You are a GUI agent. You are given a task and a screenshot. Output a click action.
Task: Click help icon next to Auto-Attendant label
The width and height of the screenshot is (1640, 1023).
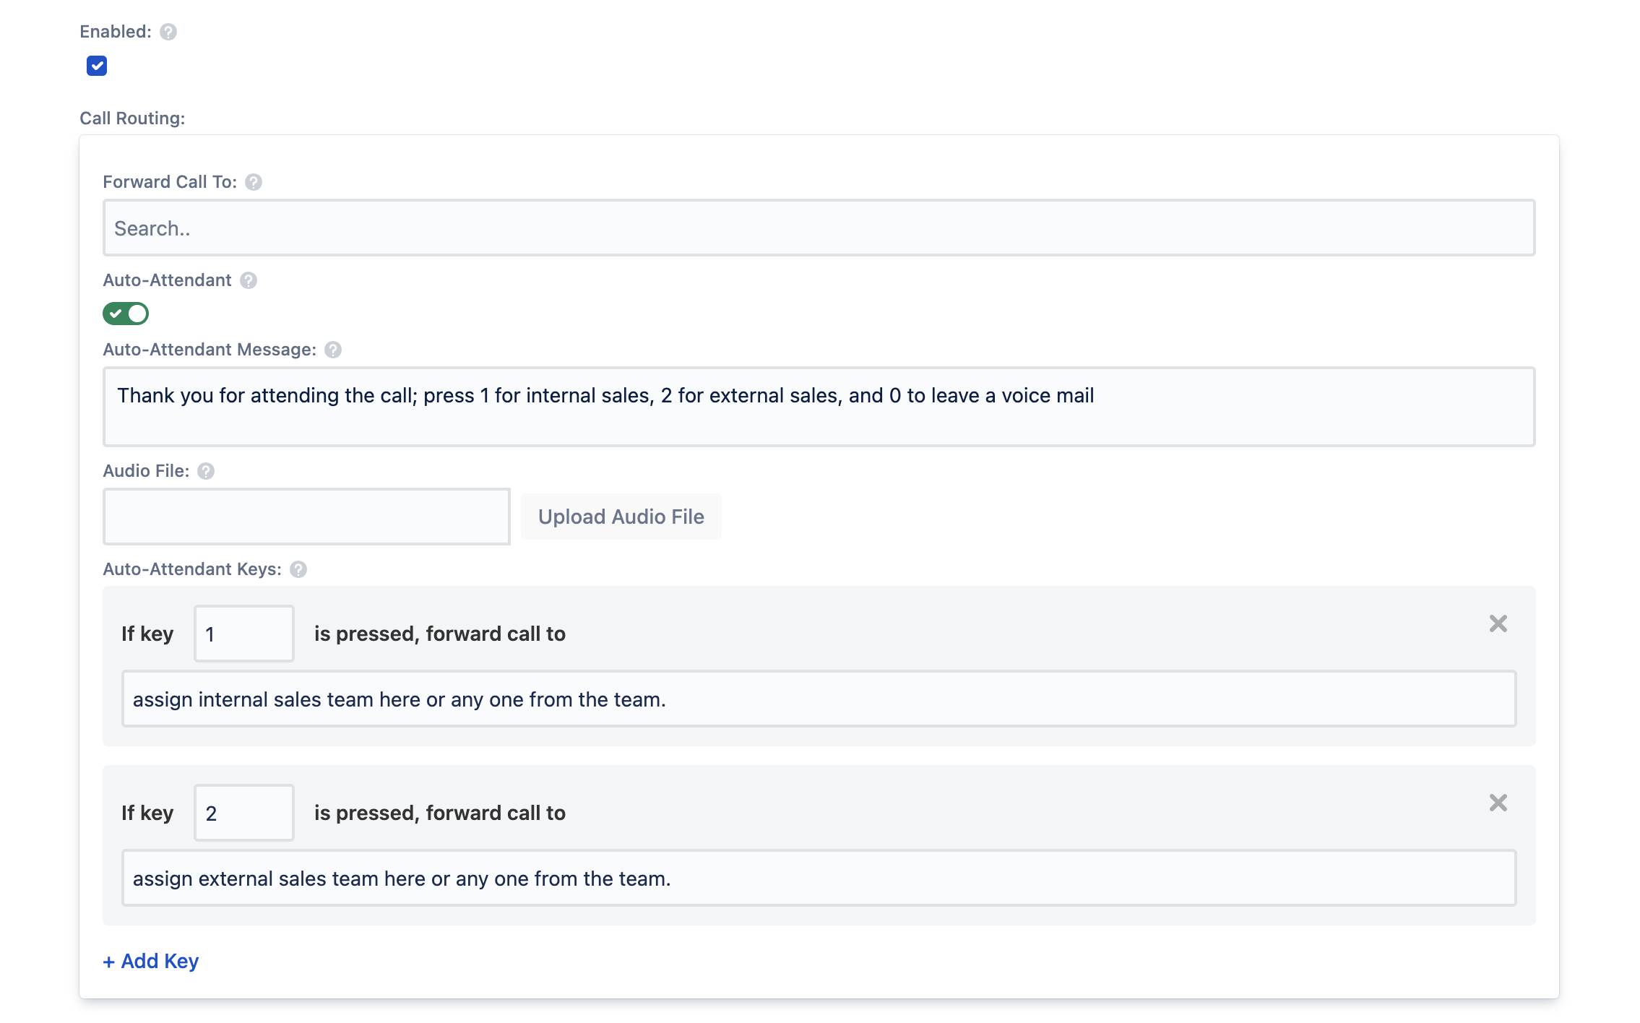coord(249,280)
